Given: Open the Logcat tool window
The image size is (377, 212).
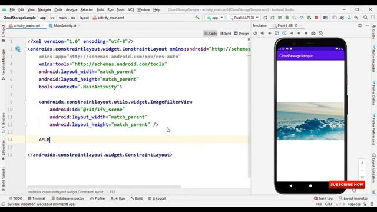Looking at the screenshot, I should point(157,198).
